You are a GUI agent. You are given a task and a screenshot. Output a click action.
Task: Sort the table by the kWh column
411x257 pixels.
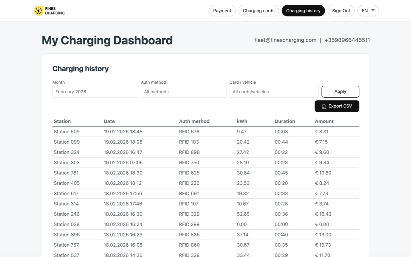242,121
